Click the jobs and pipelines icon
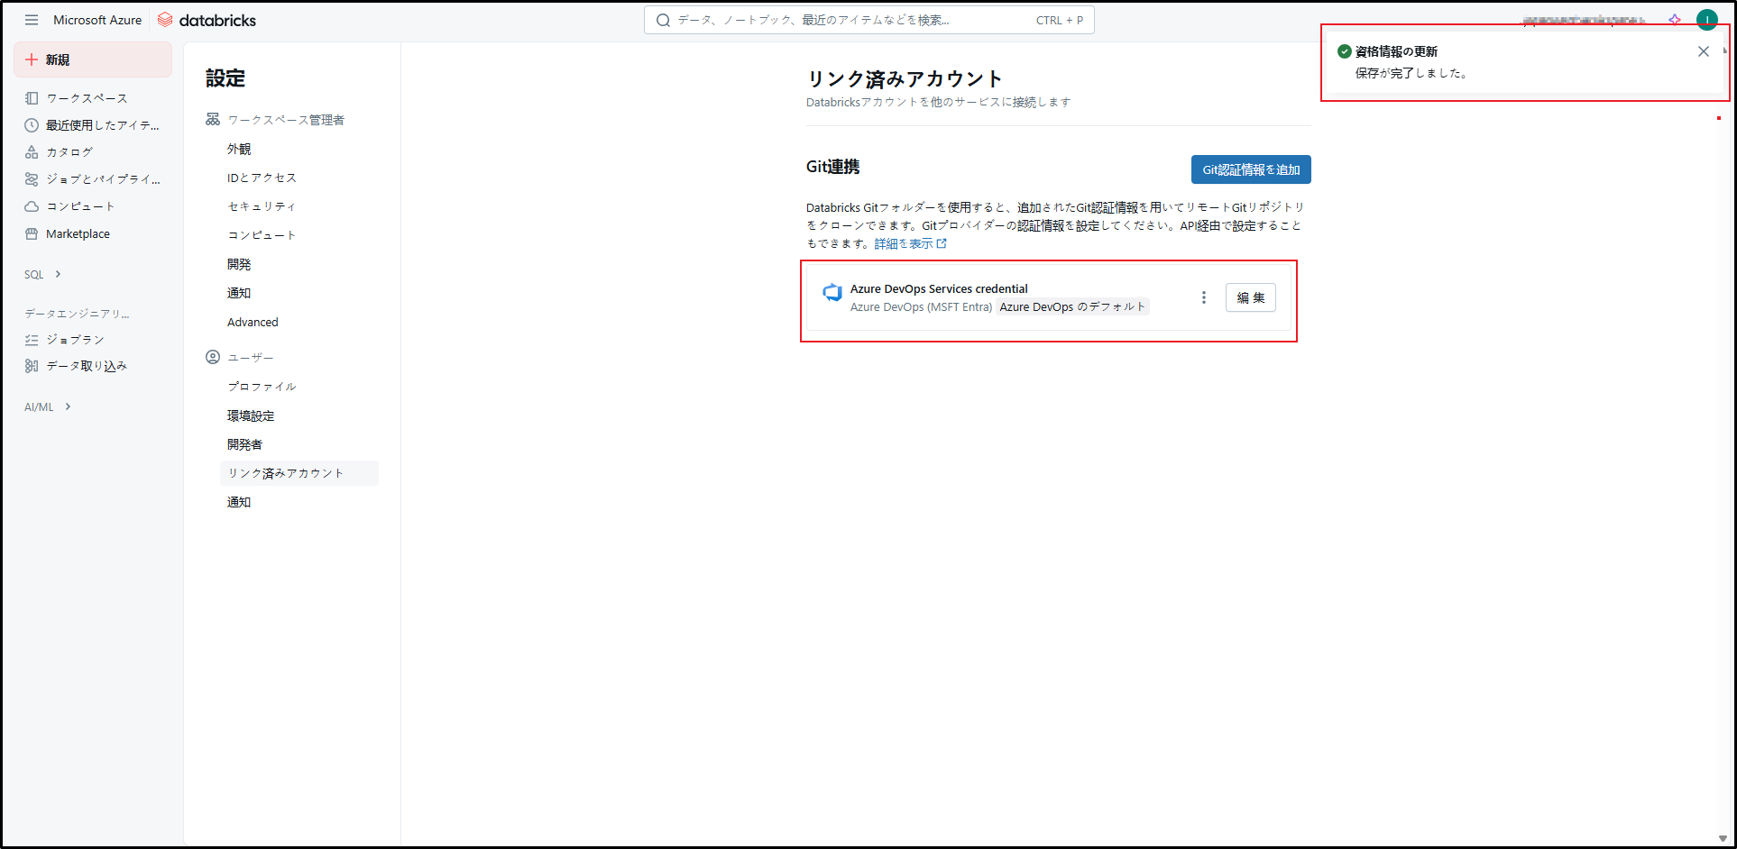 pyautogui.click(x=32, y=179)
